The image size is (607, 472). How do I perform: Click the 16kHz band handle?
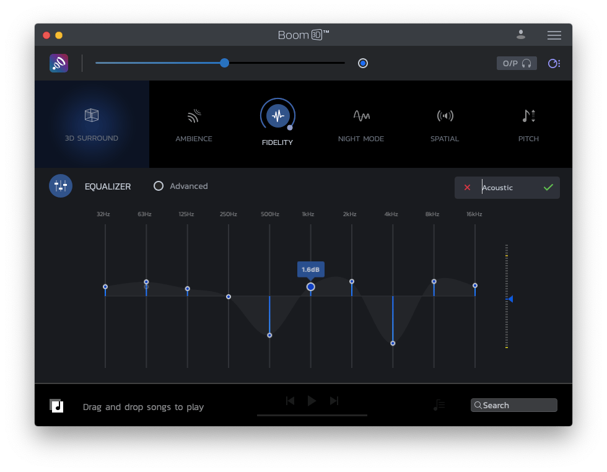pos(475,286)
